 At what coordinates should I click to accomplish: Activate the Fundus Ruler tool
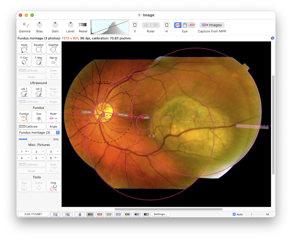(x=53, y=117)
